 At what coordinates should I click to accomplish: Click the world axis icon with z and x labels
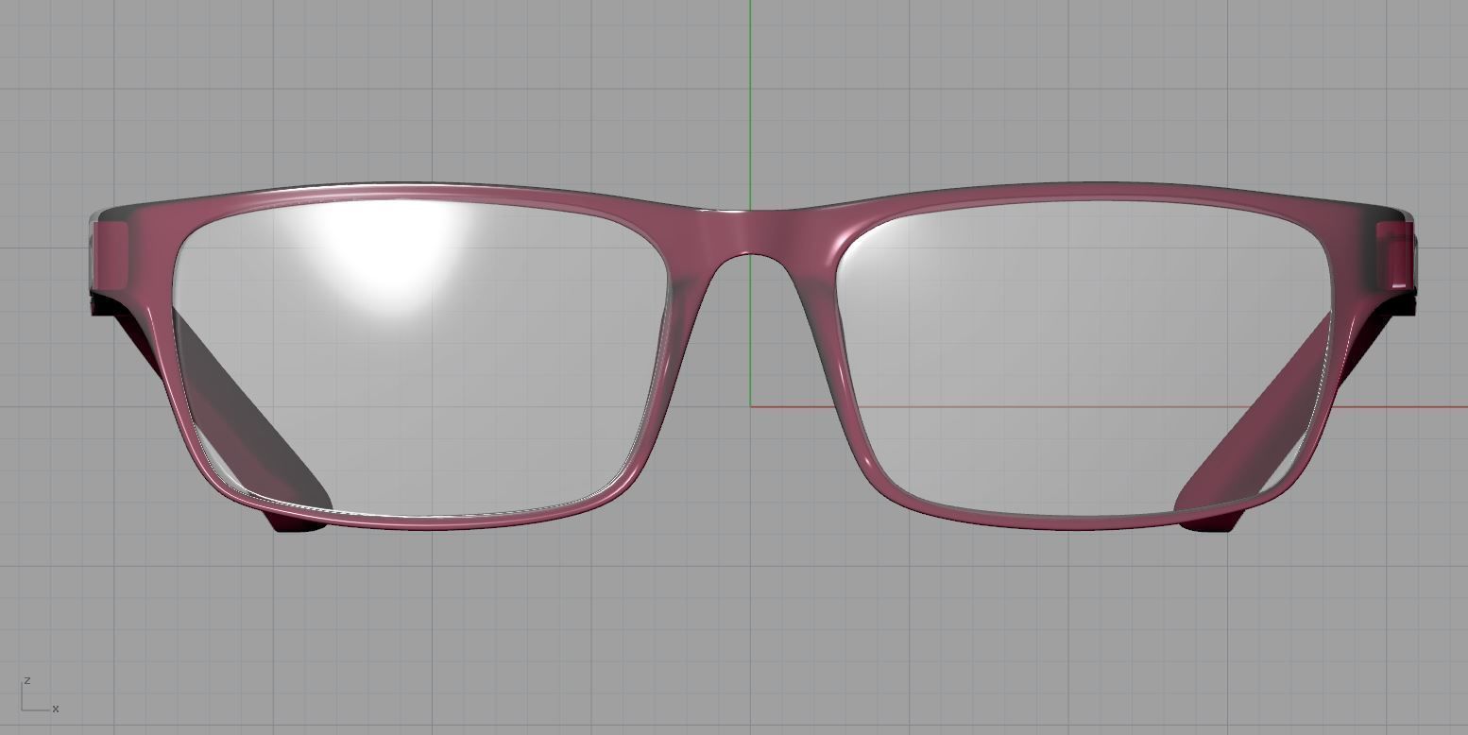click(x=40, y=695)
